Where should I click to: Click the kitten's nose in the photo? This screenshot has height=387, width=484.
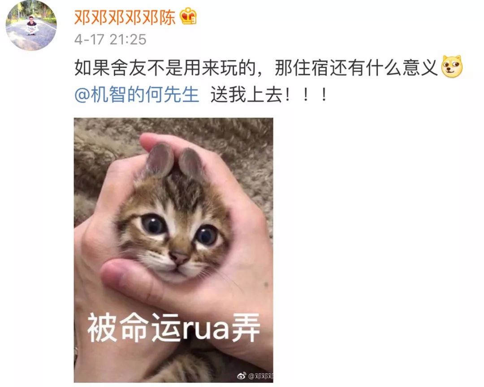179,256
